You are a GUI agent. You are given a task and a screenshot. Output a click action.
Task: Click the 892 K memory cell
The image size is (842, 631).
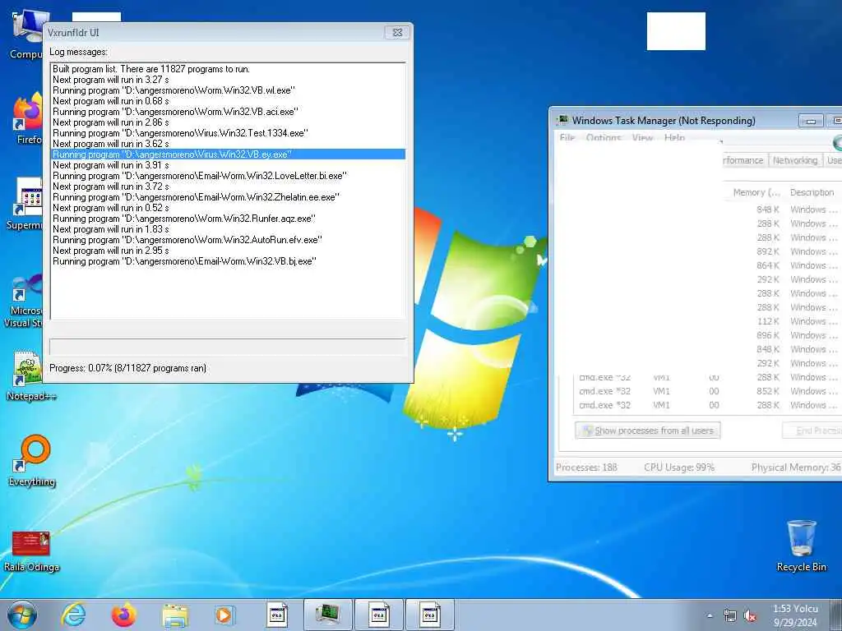click(768, 251)
